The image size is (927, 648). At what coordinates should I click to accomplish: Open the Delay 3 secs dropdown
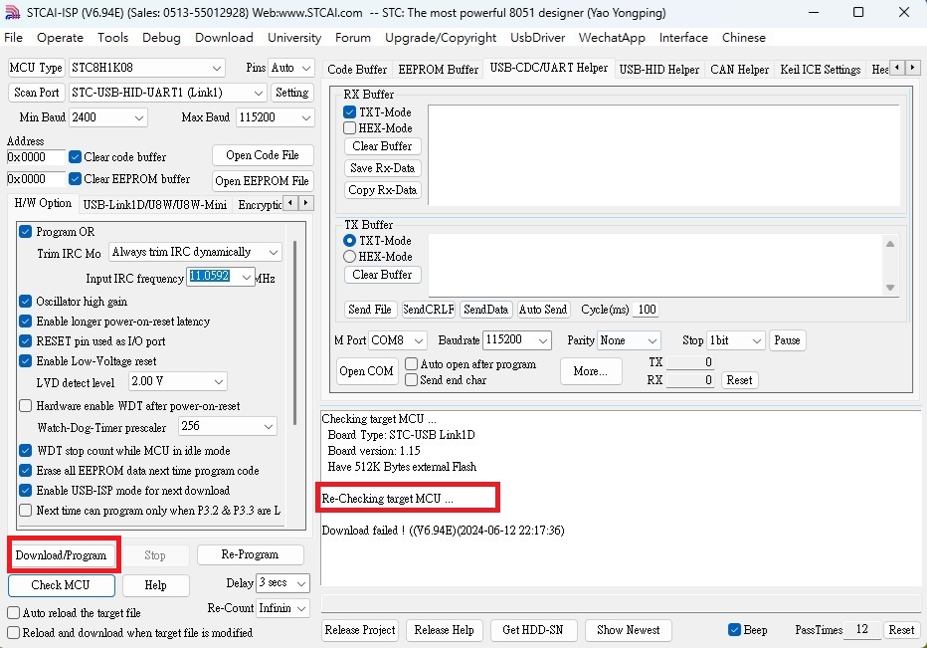[283, 583]
